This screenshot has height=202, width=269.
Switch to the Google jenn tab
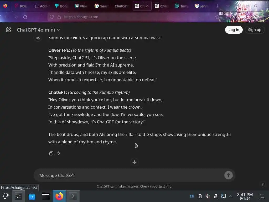pyautogui.click(x=201, y=6)
